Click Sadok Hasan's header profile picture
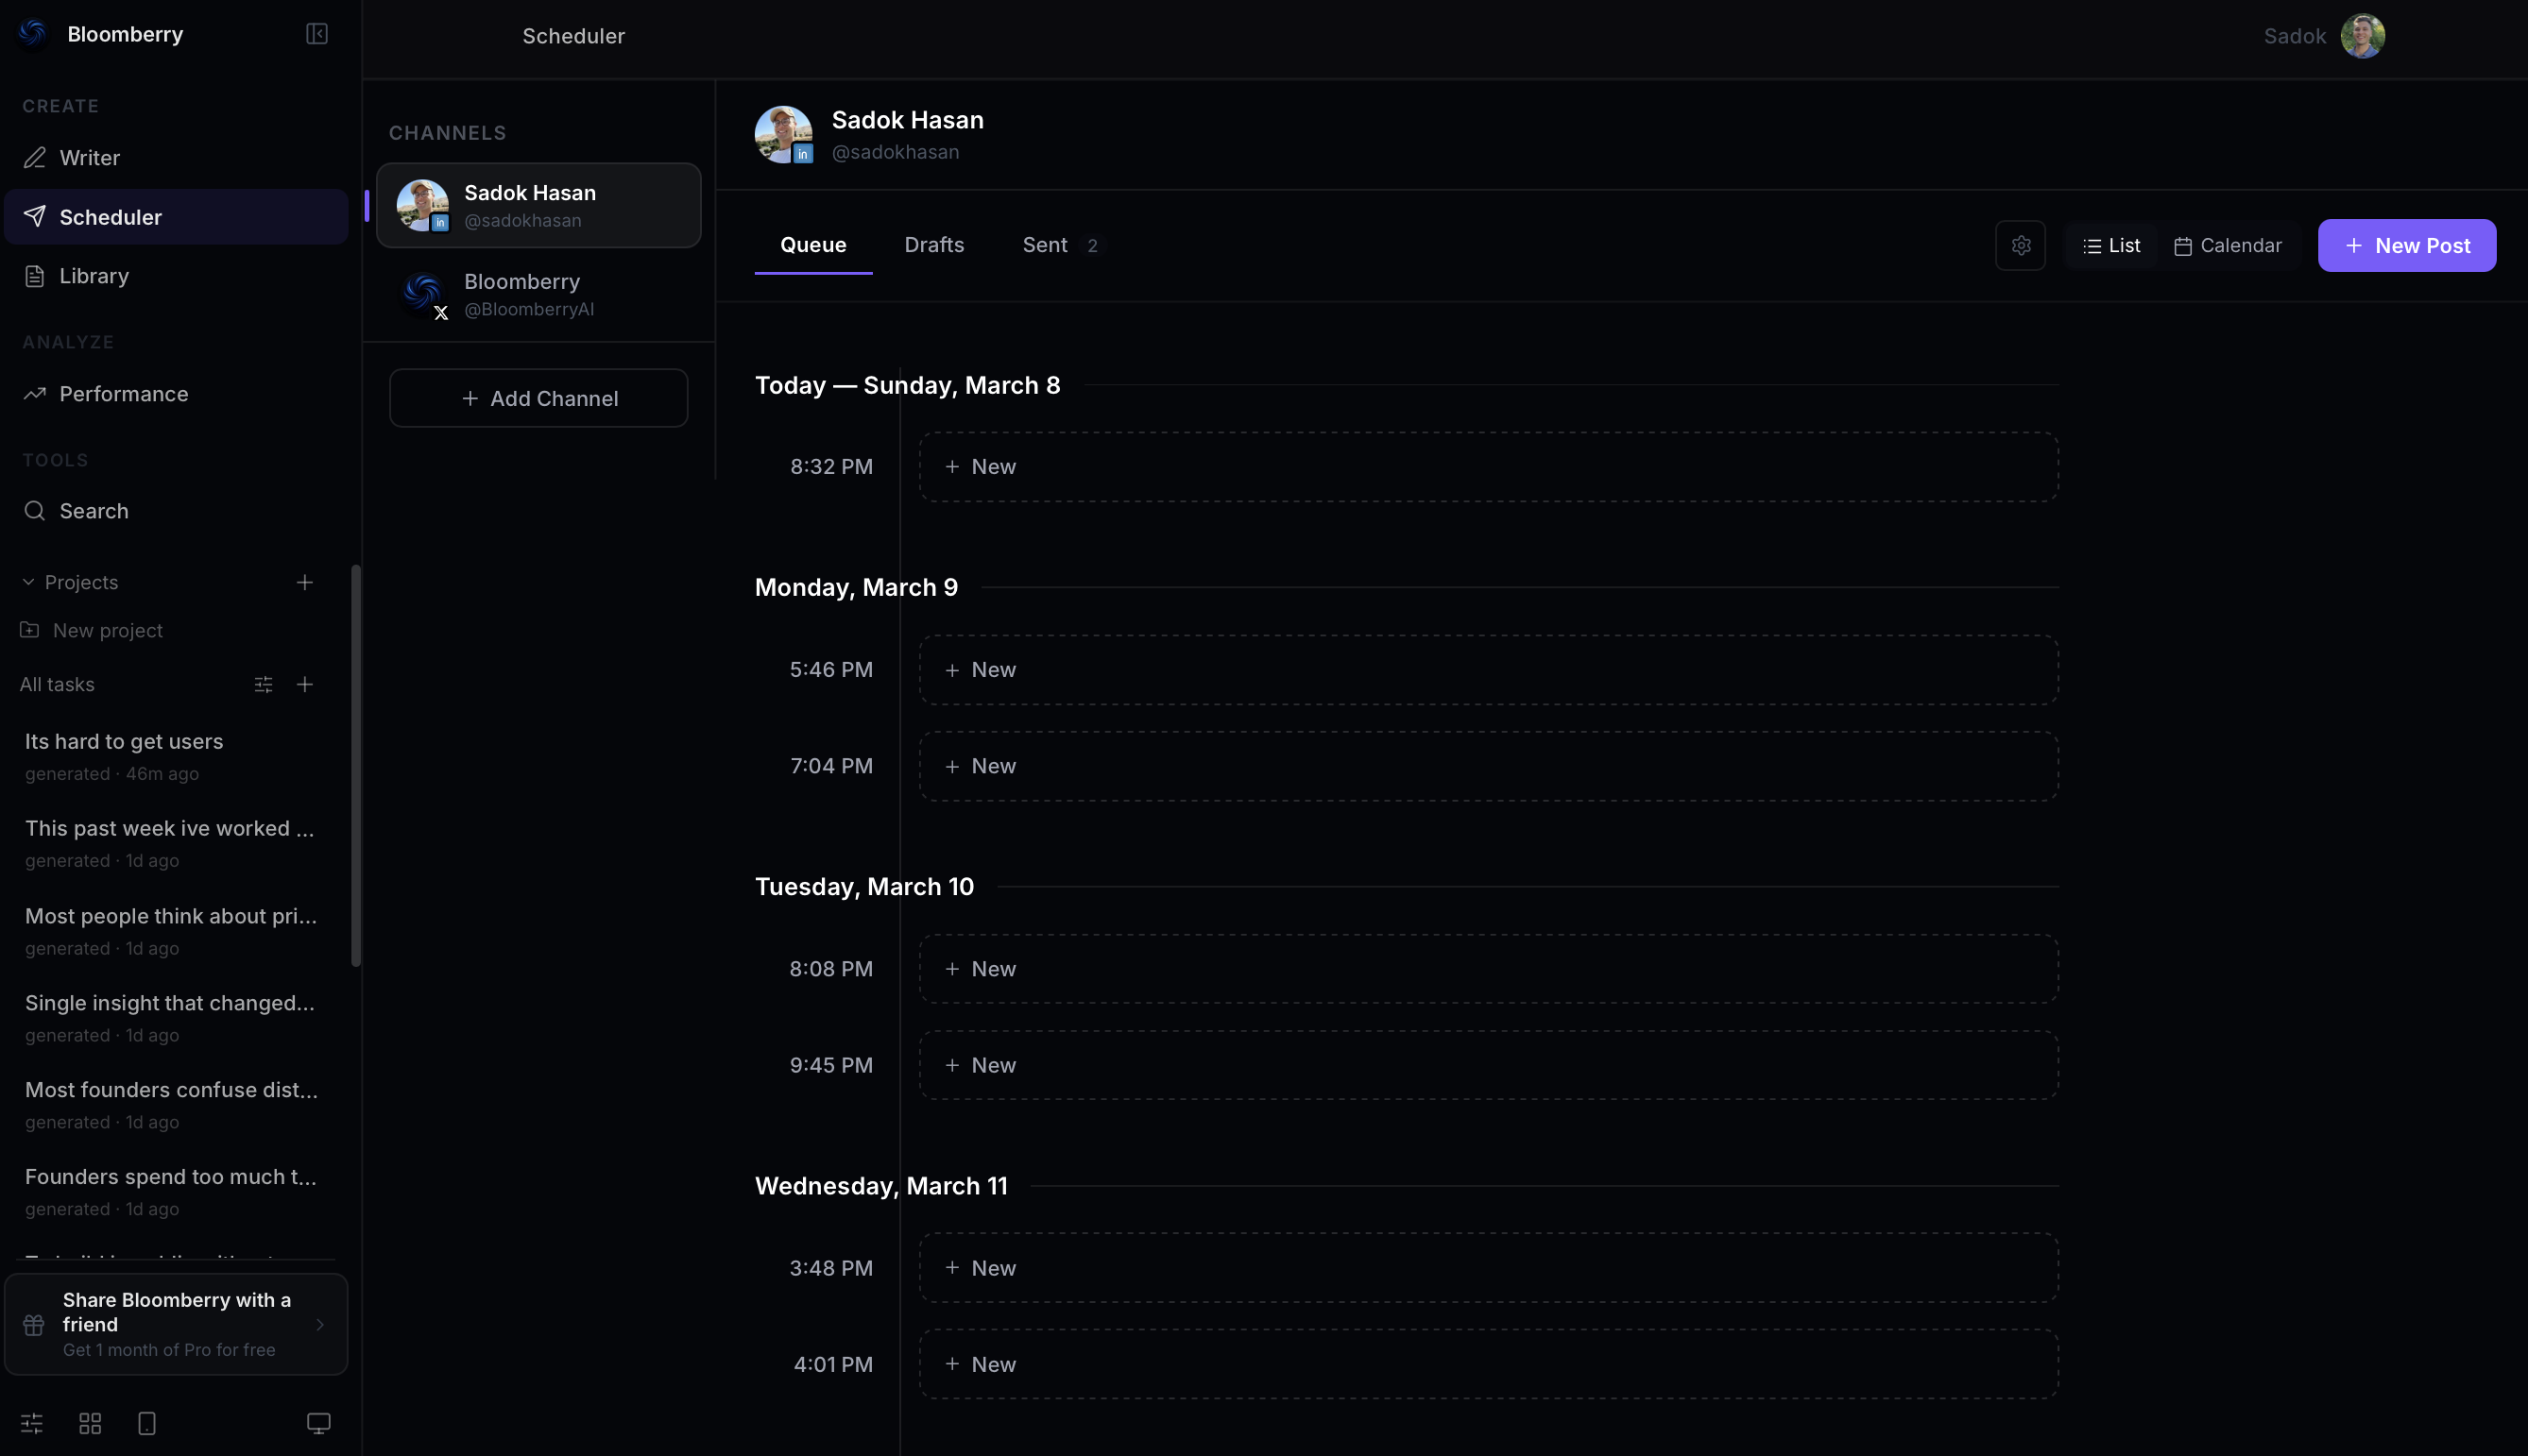This screenshot has height=1456, width=2528. pos(783,134)
